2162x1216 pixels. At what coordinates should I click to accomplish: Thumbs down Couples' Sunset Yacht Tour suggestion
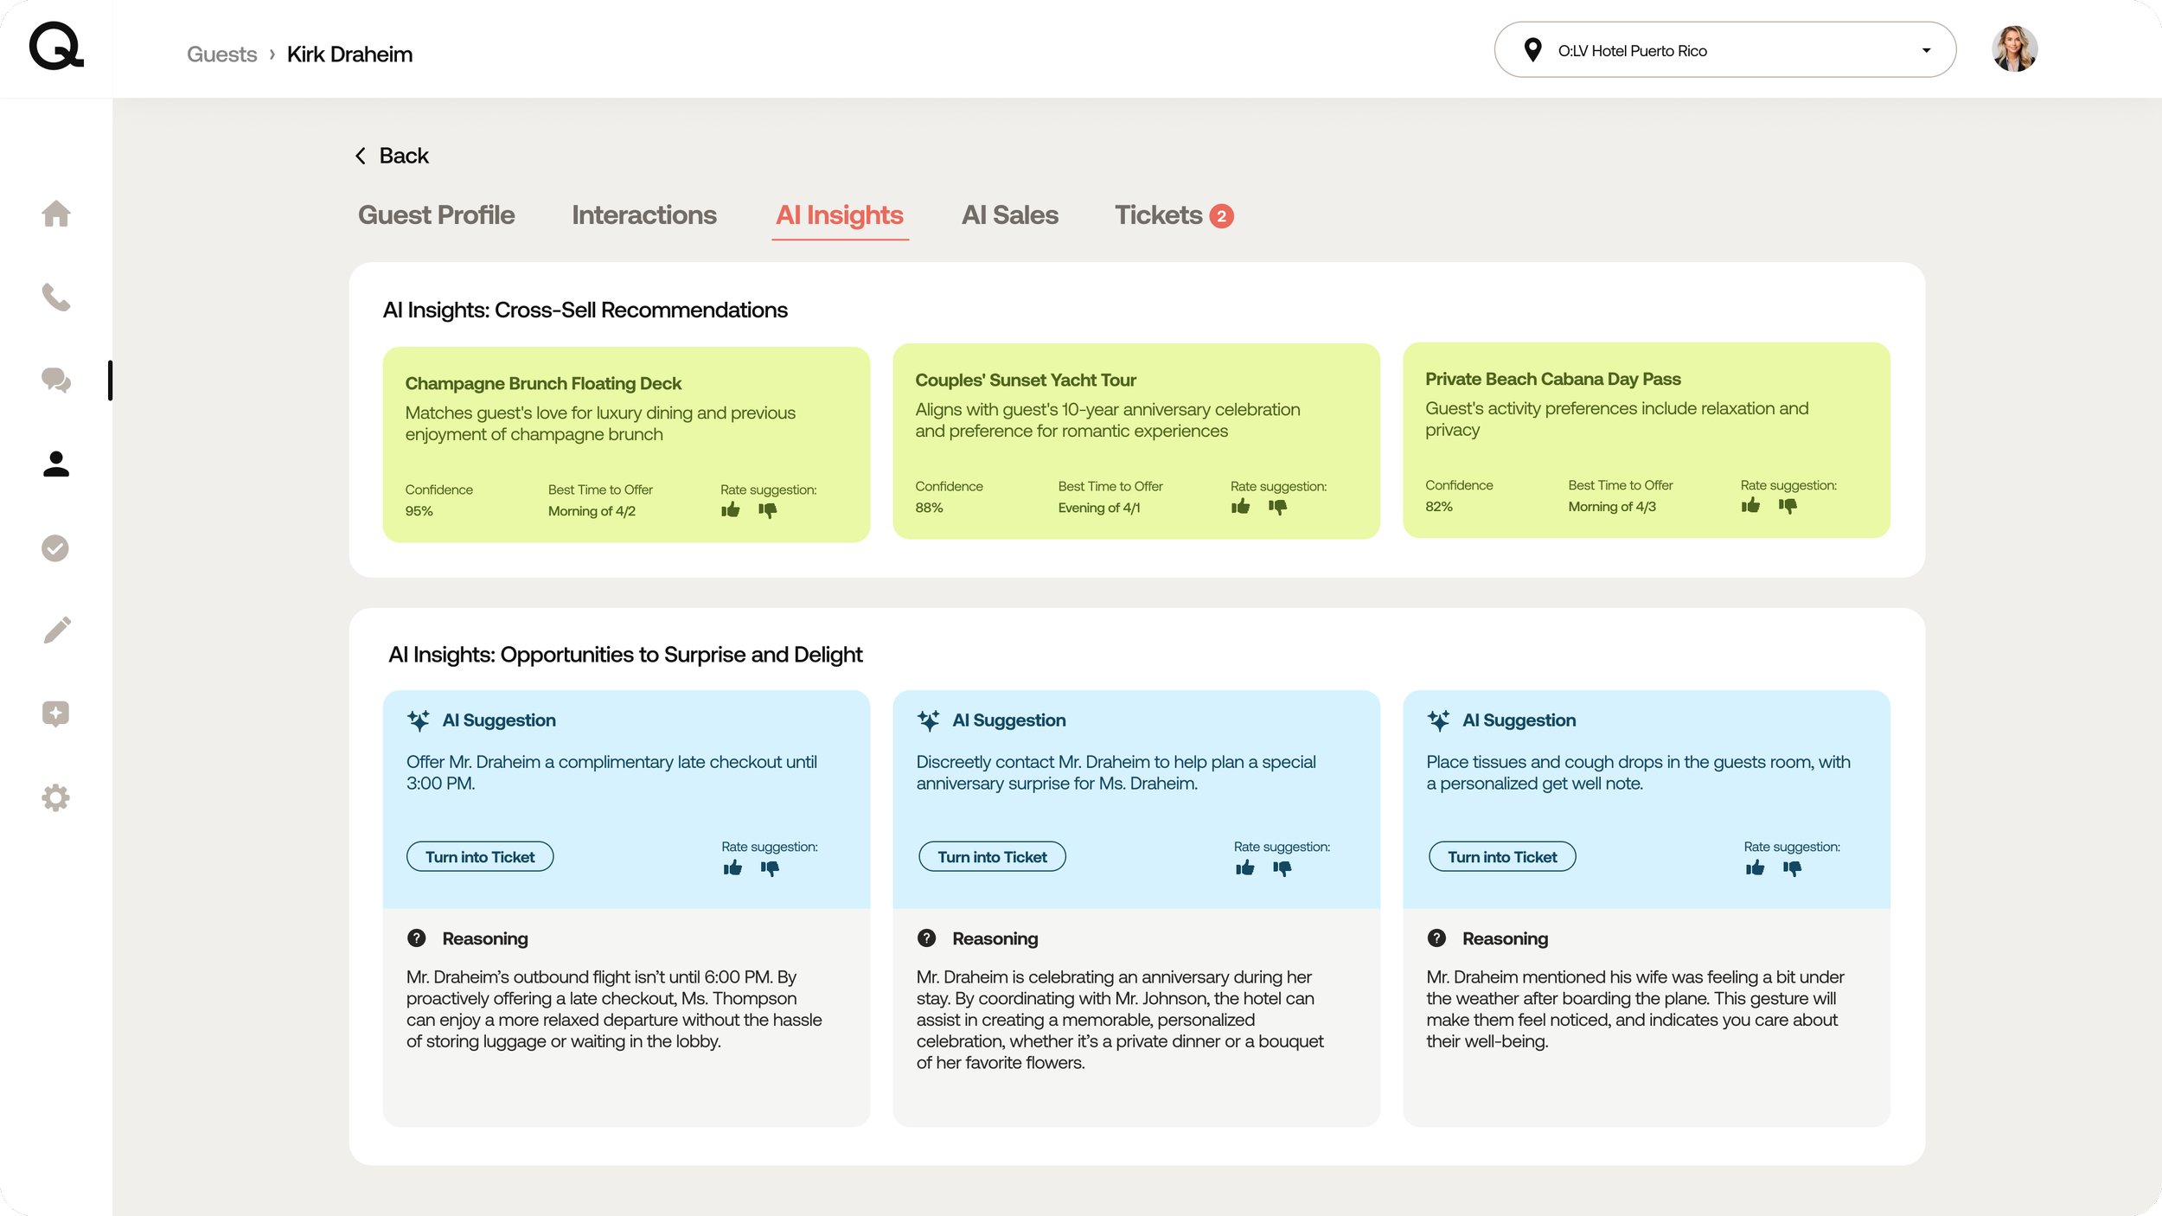tap(1277, 507)
